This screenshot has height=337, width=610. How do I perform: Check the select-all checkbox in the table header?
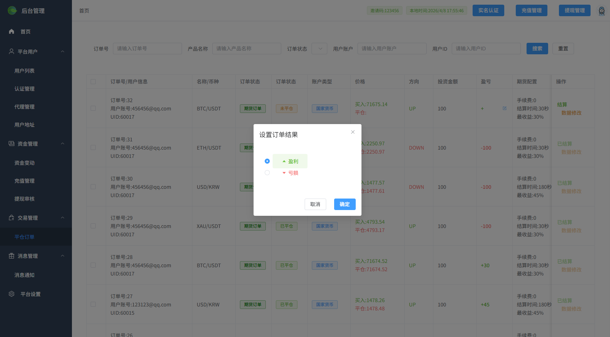94,82
